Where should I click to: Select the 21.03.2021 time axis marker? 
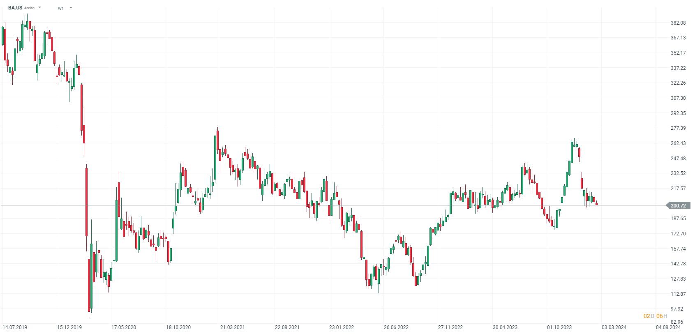233,327
